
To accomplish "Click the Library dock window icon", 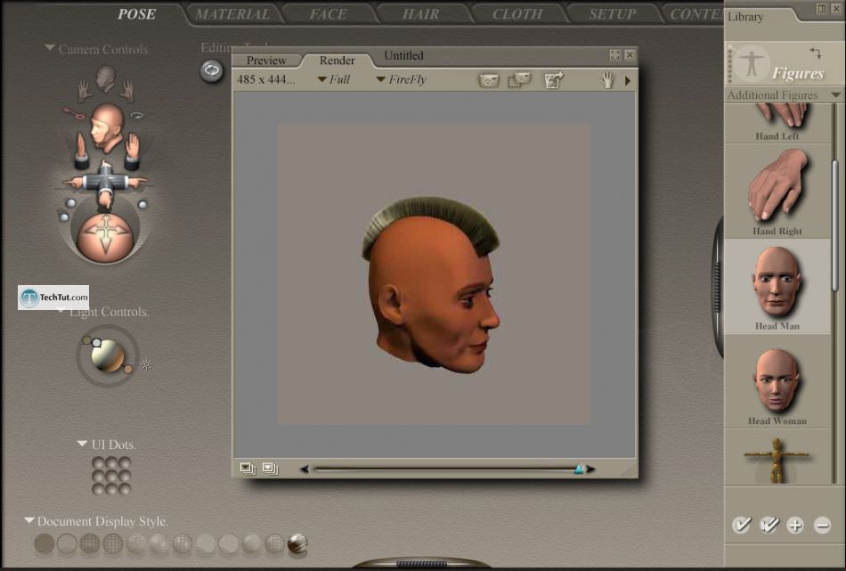I will pyautogui.click(x=821, y=9).
